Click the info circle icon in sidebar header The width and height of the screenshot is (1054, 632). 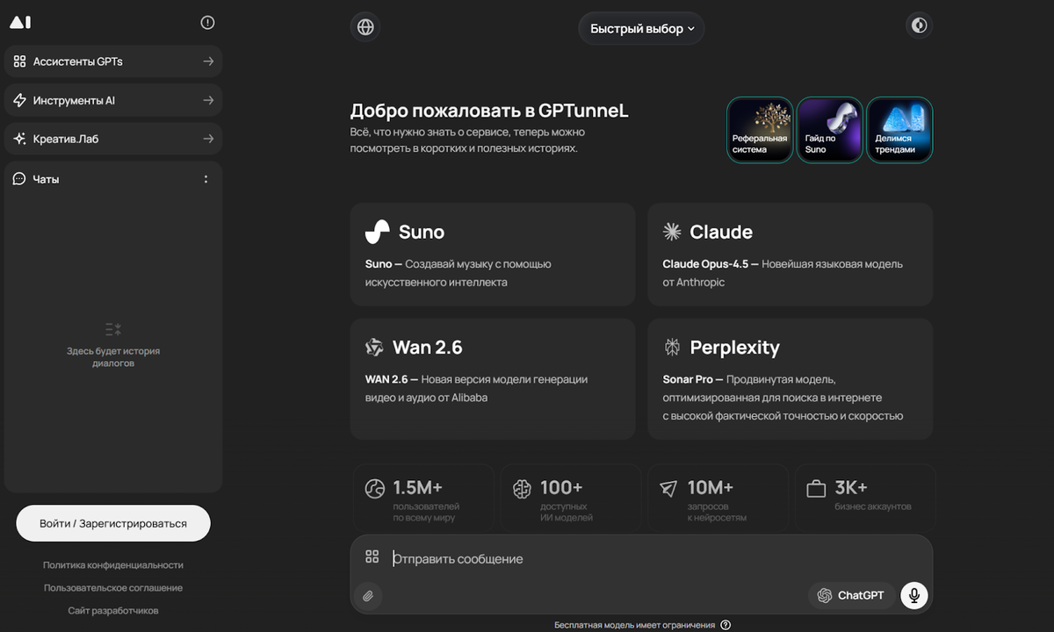(x=207, y=23)
